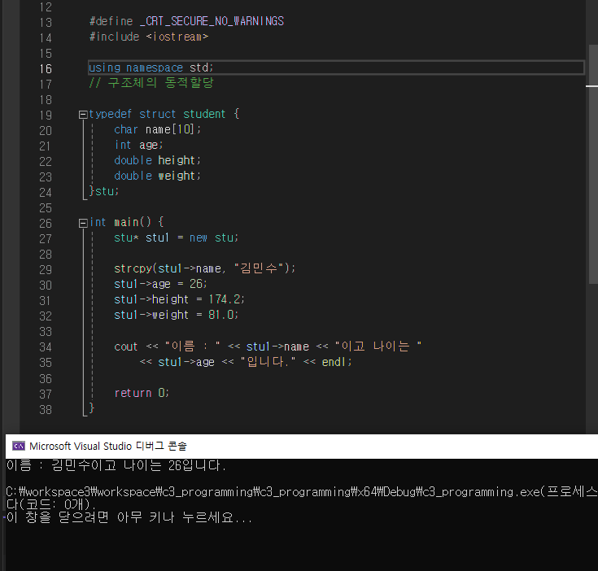Click 'stu* stu1 = new stu;' statement
The height and width of the screenshot is (571, 598).
[177, 238]
